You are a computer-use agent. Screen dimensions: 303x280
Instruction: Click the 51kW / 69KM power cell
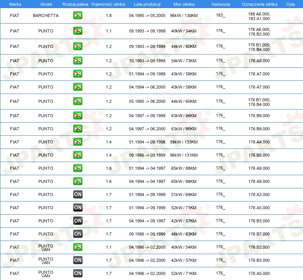(184, 195)
